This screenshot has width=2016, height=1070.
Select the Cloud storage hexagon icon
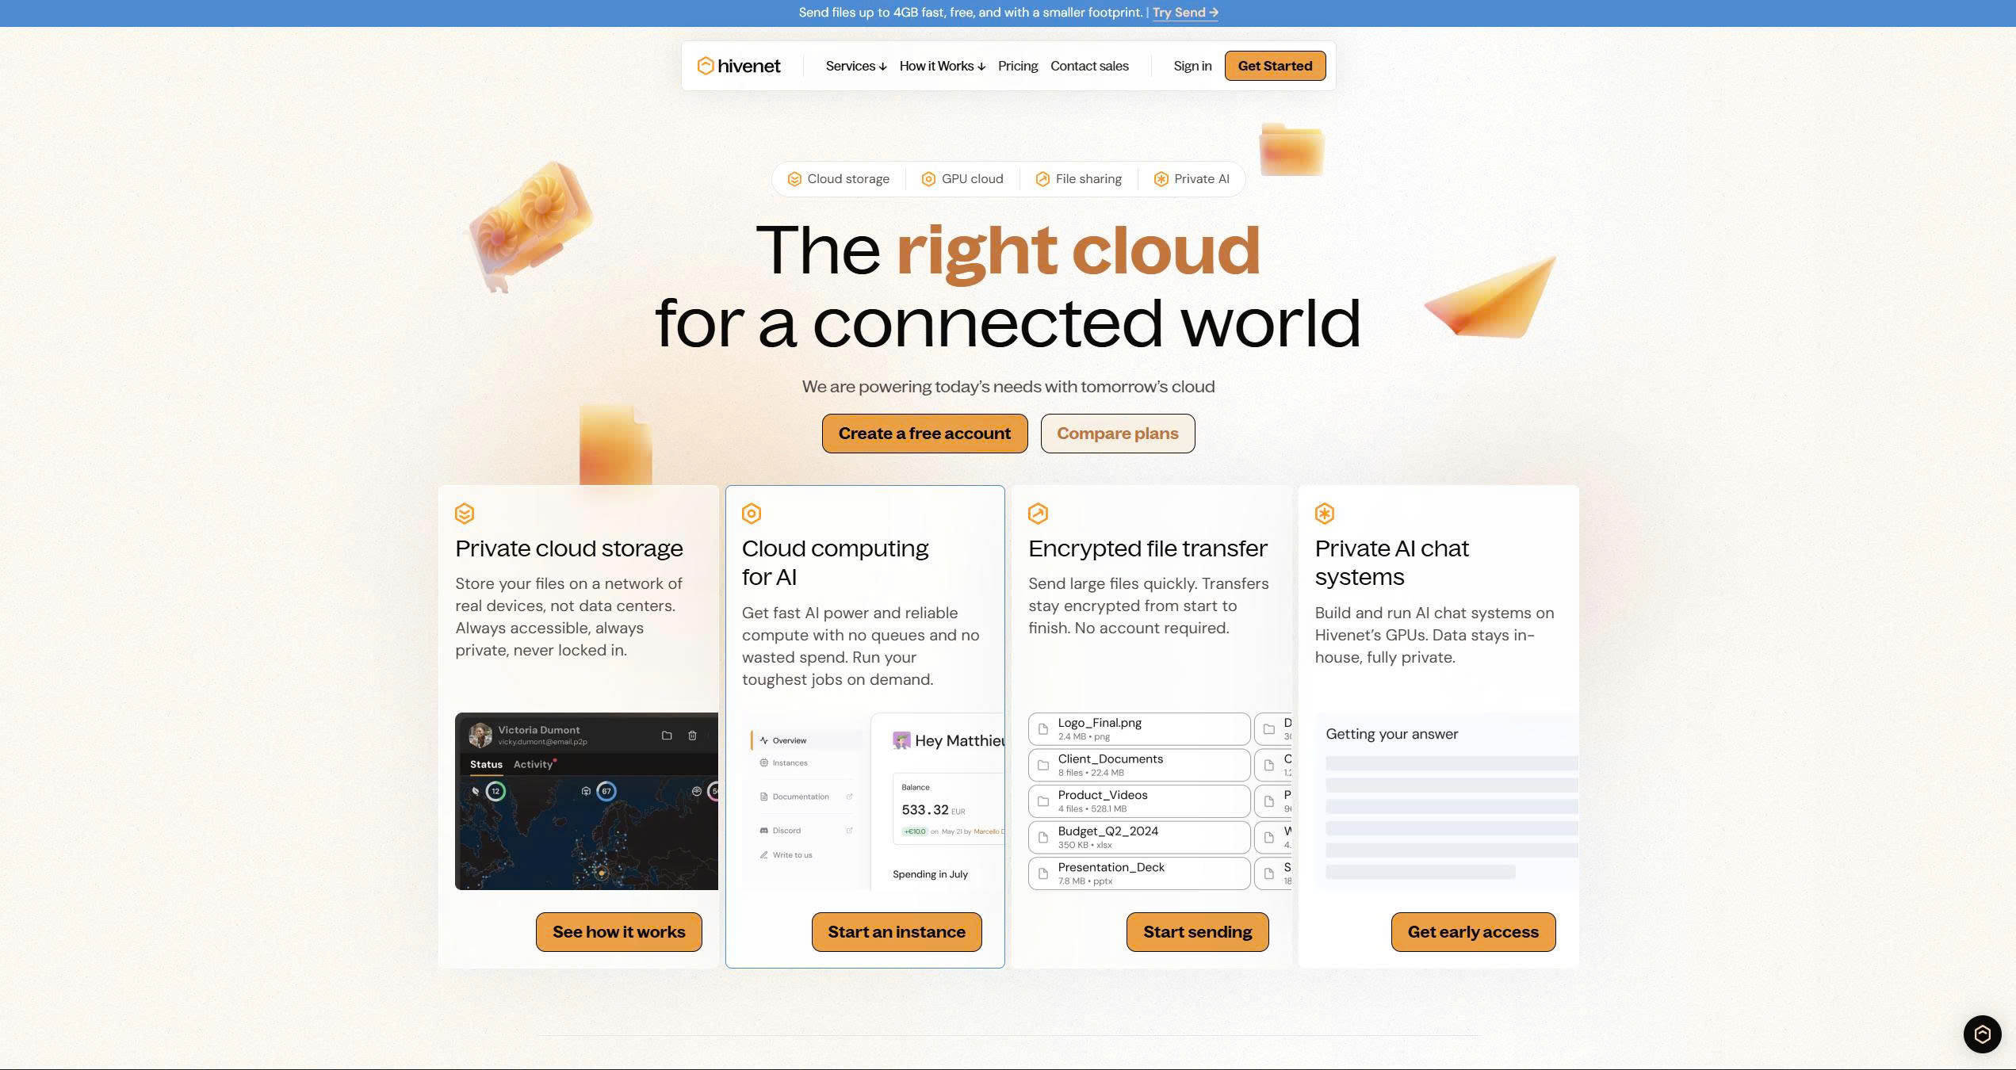(x=794, y=178)
